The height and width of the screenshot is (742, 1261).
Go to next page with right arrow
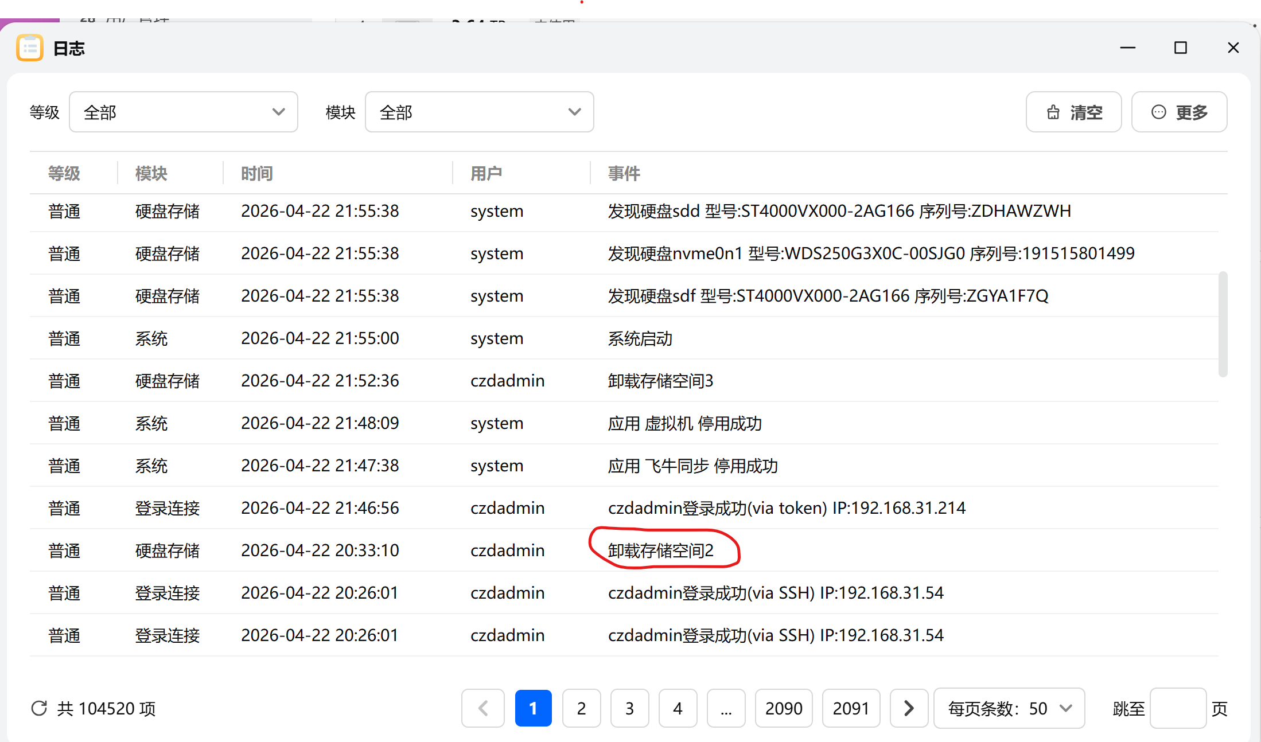[x=909, y=708]
